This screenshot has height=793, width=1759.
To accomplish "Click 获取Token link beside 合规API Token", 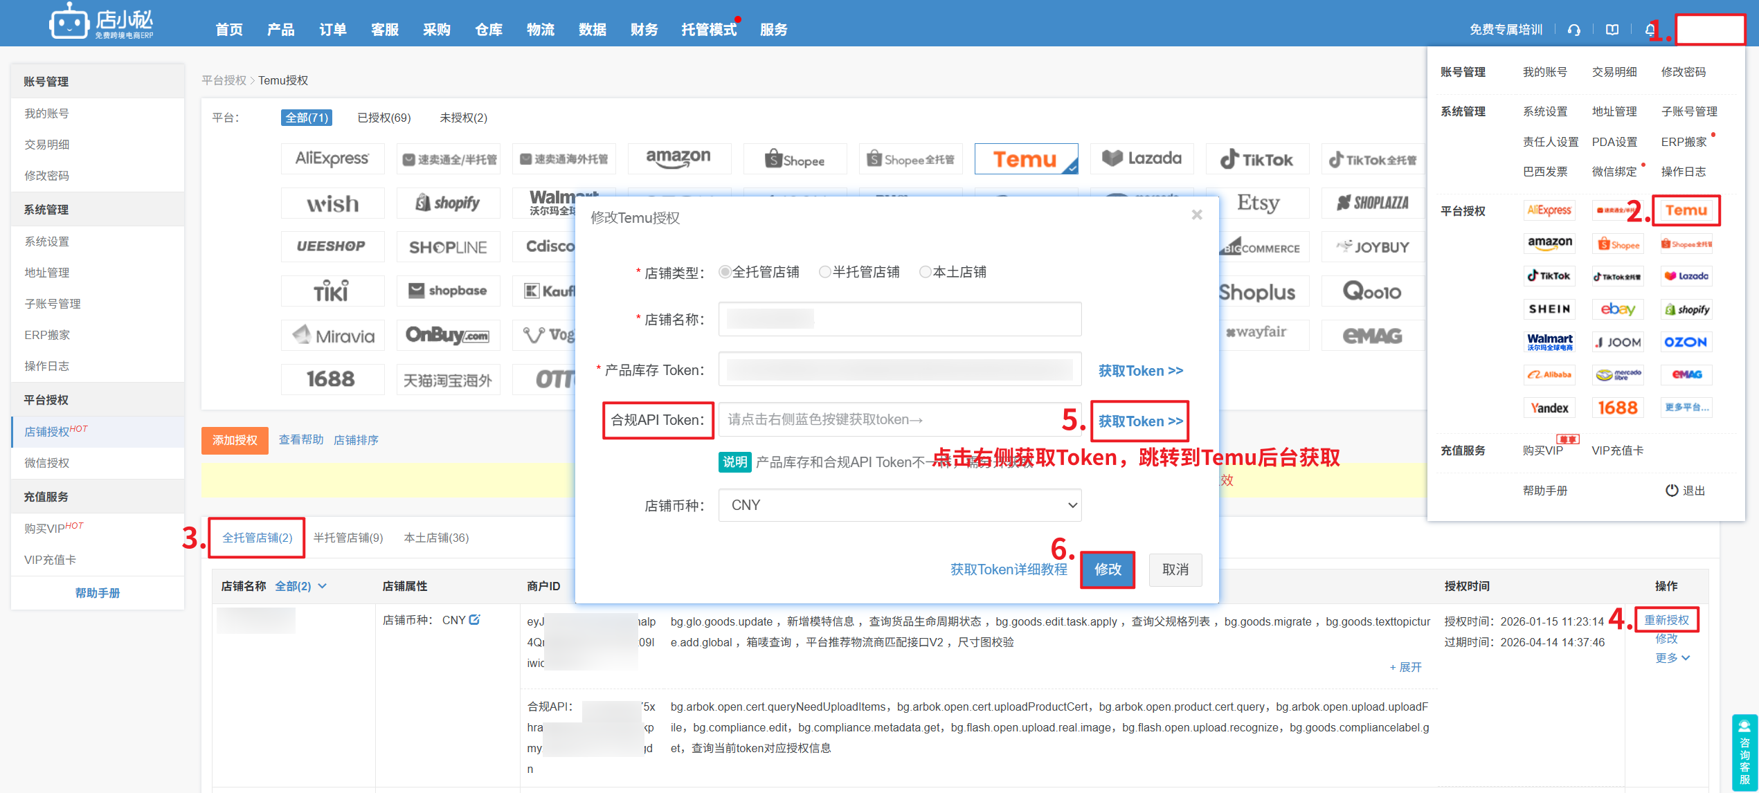I will 1140,421.
